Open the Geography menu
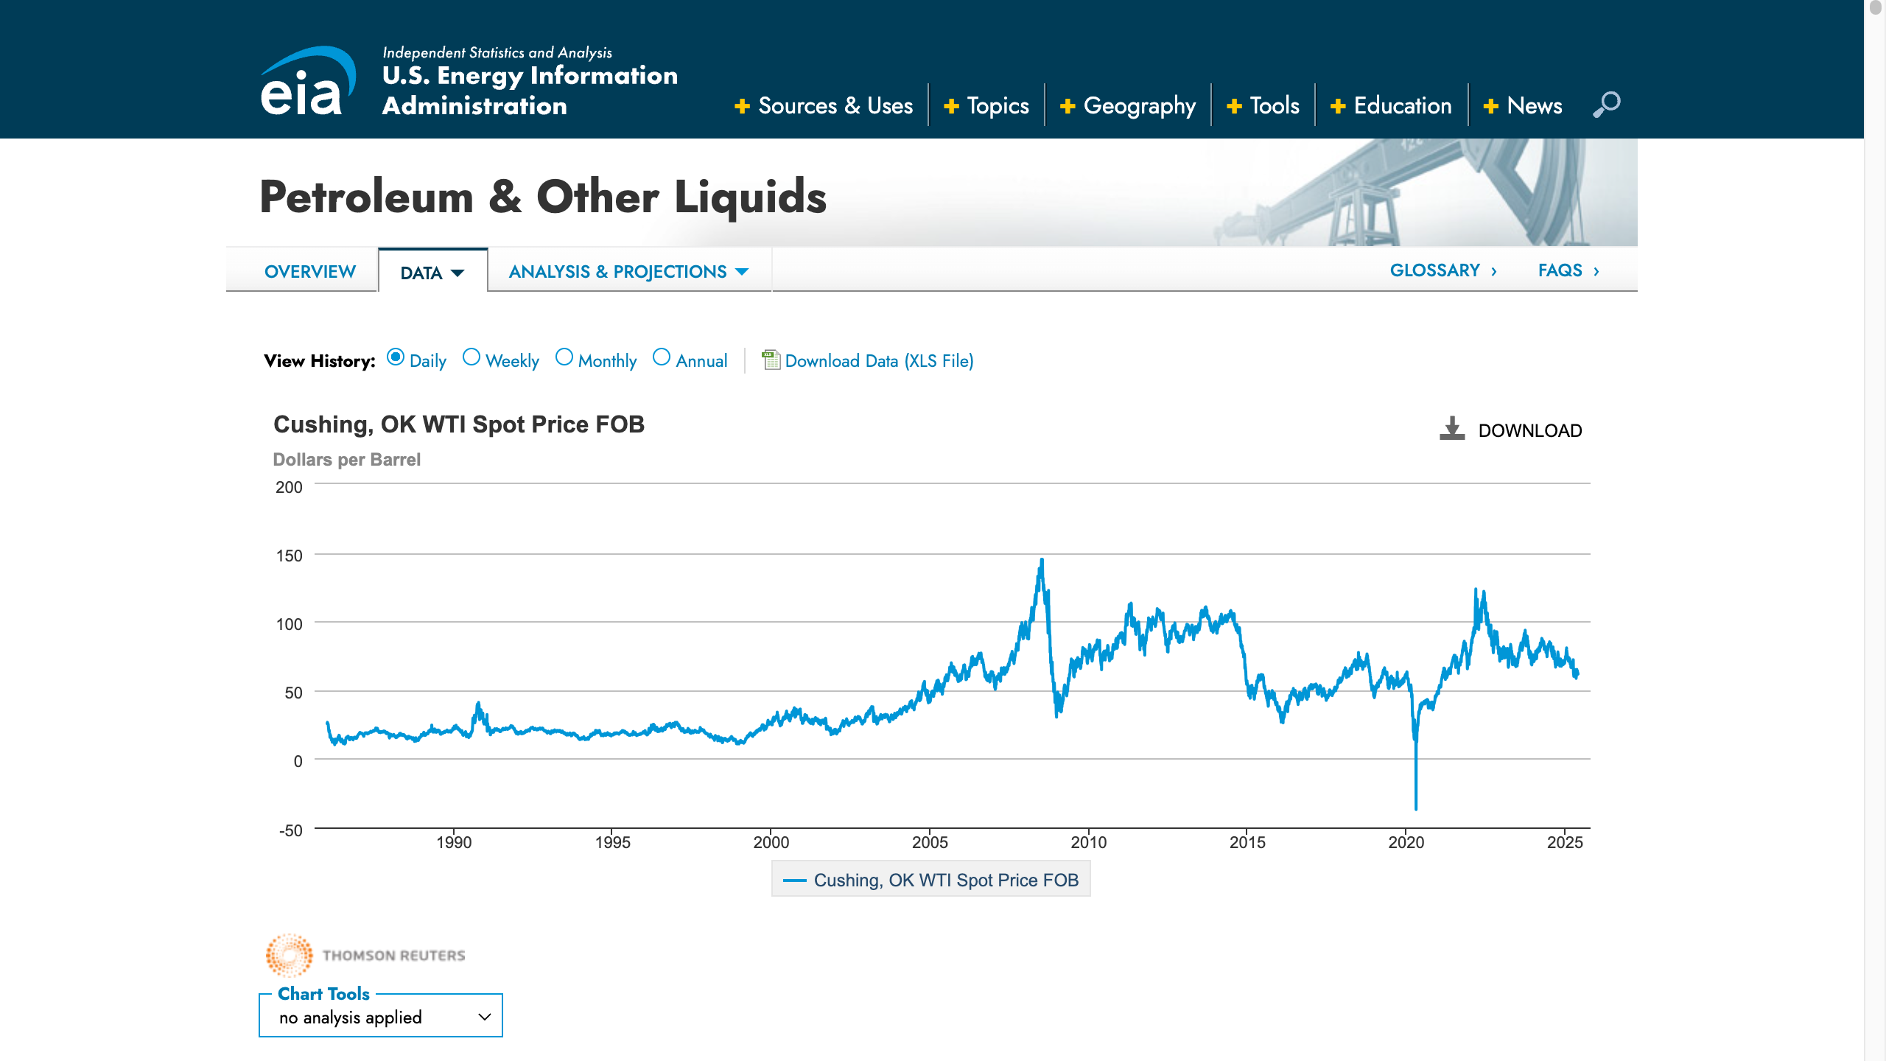Viewport: 1886px width, 1061px height. pyautogui.click(x=1139, y=105)
